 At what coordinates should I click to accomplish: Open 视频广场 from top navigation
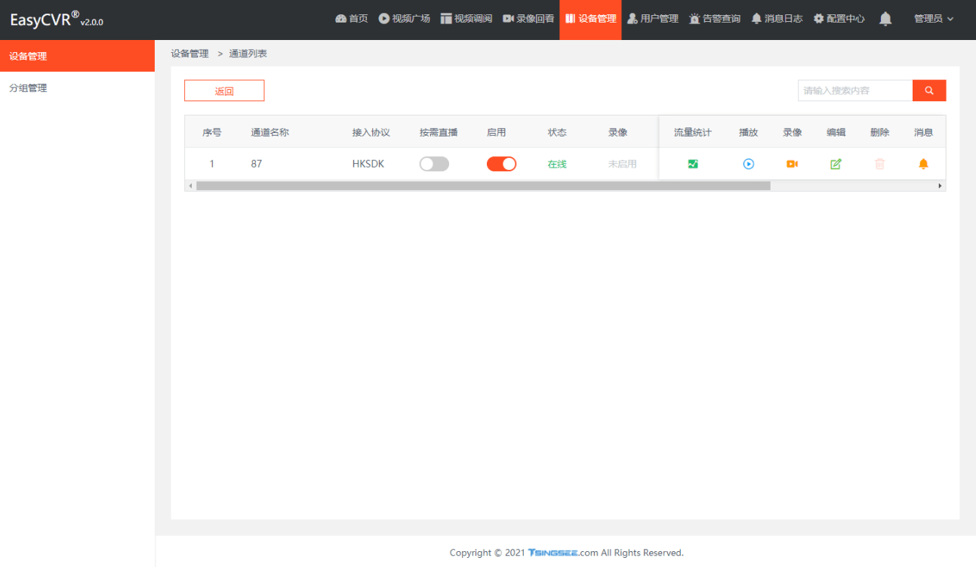(x=405, y=19)
